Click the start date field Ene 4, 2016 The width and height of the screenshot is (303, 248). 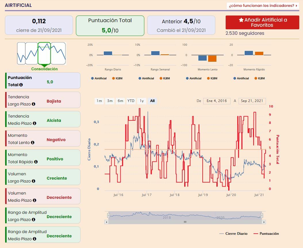(x=217, y=101)
